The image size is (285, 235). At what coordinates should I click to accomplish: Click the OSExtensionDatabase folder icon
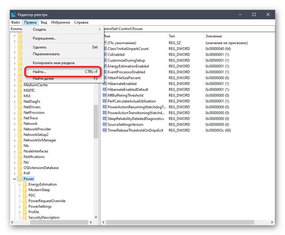click(x=20, y=168)
